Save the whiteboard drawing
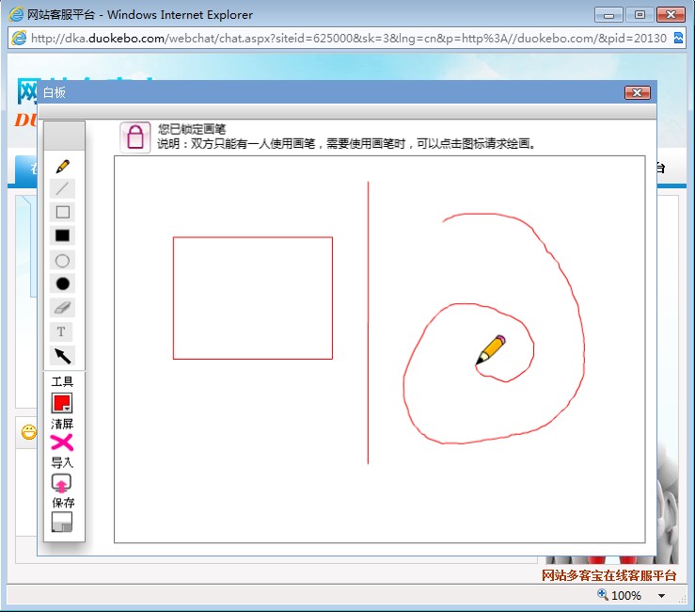This screenshot has height=612, width=695. [62, 523]
